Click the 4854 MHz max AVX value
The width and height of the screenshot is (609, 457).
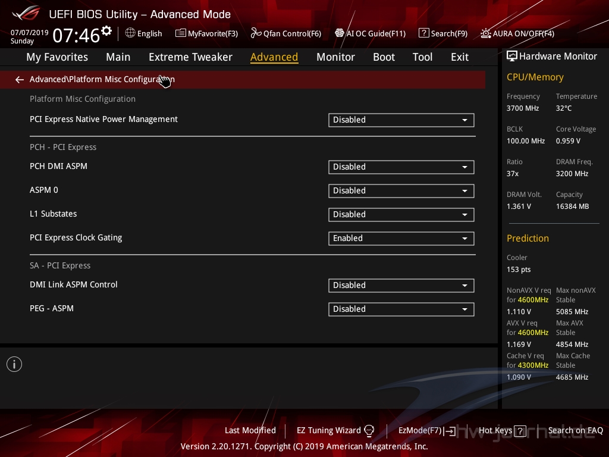coord(572,345)
